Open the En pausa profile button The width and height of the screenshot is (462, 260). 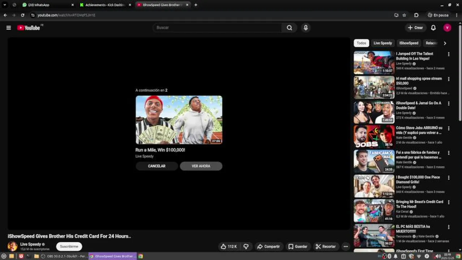[438, 15]
